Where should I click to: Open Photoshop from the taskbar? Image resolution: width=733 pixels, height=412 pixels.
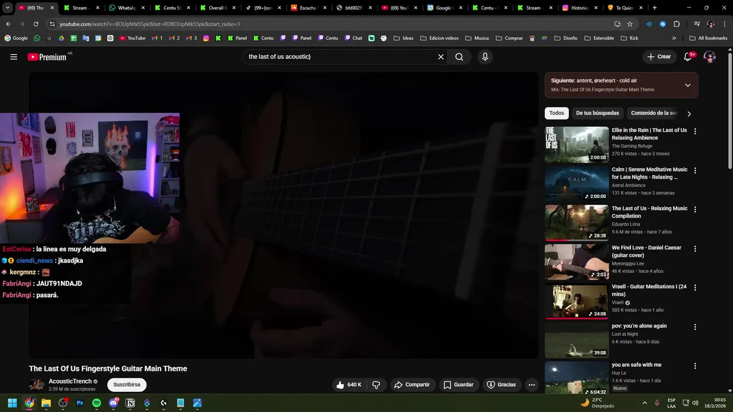point(80,403)
